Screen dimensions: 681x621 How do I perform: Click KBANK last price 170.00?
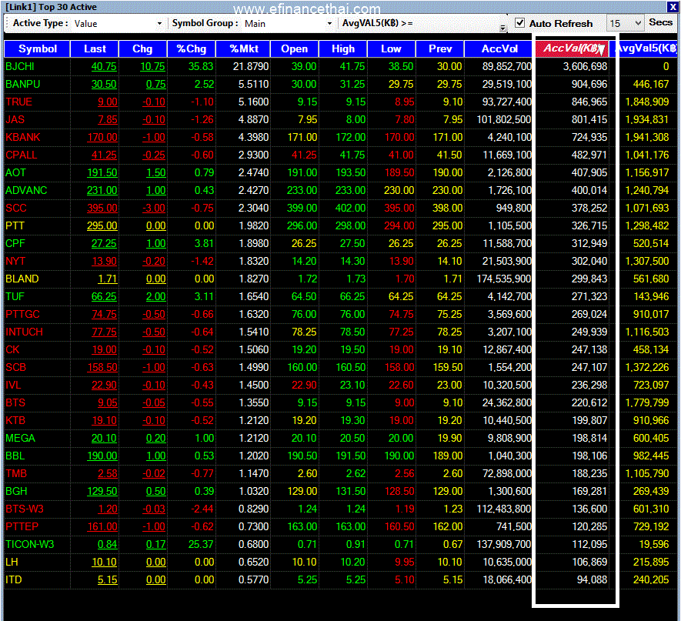point(102,137)
